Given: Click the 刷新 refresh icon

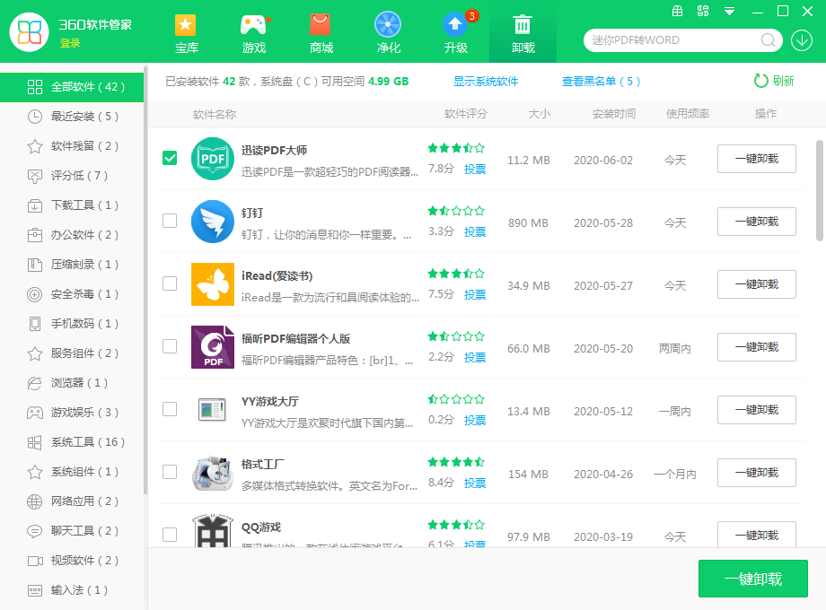Looking at the screenshot, I should 760,81.
